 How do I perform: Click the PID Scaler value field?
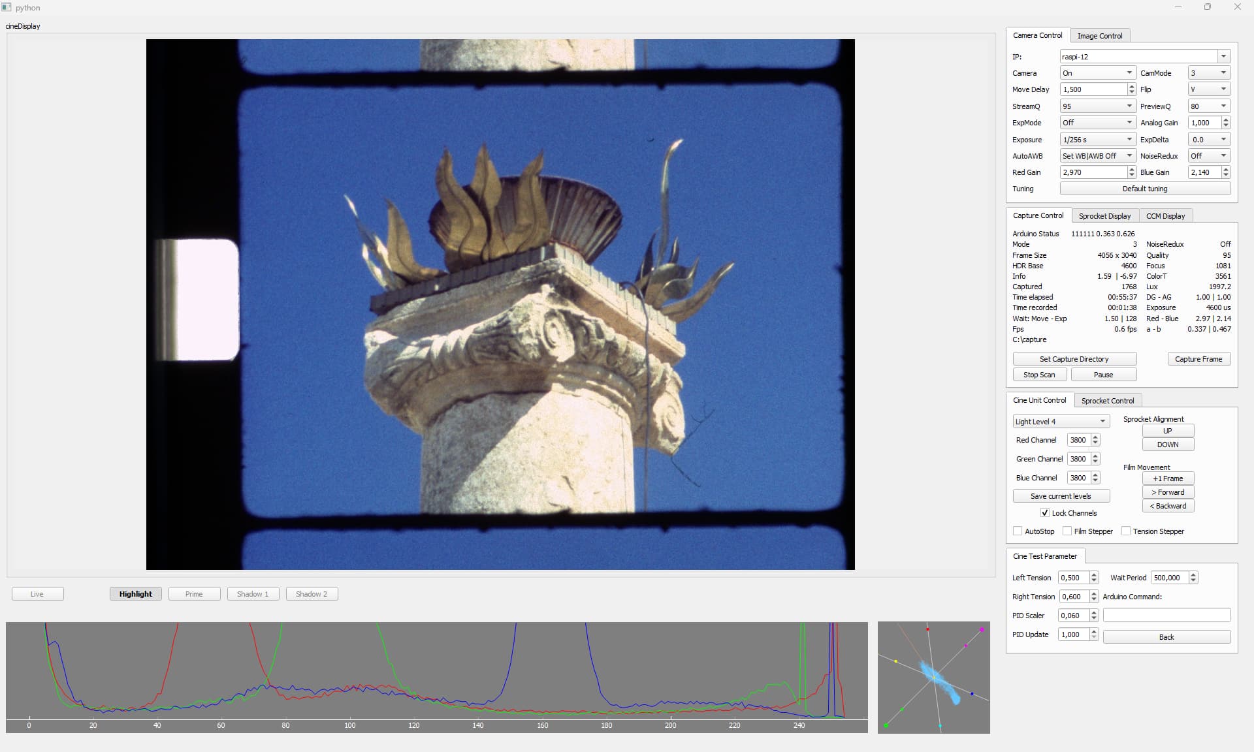coord(1074,616)
